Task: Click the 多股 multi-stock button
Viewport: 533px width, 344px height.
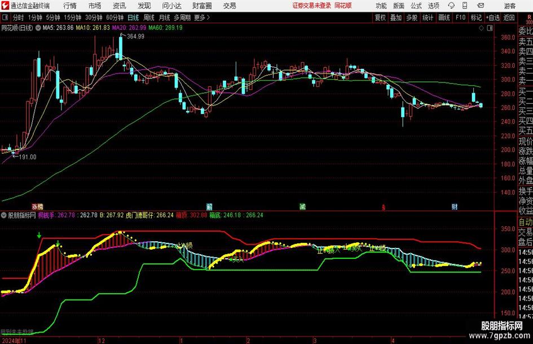Action: 412,18
